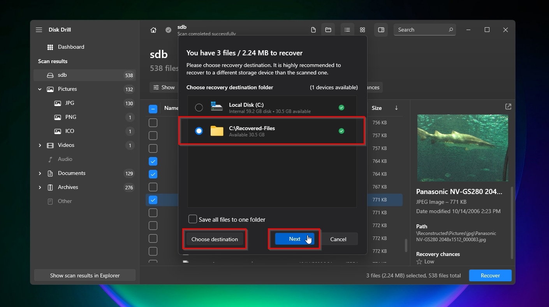Click the Archives icon in sidebar
The image size is (549, 307).
(50, 187)
